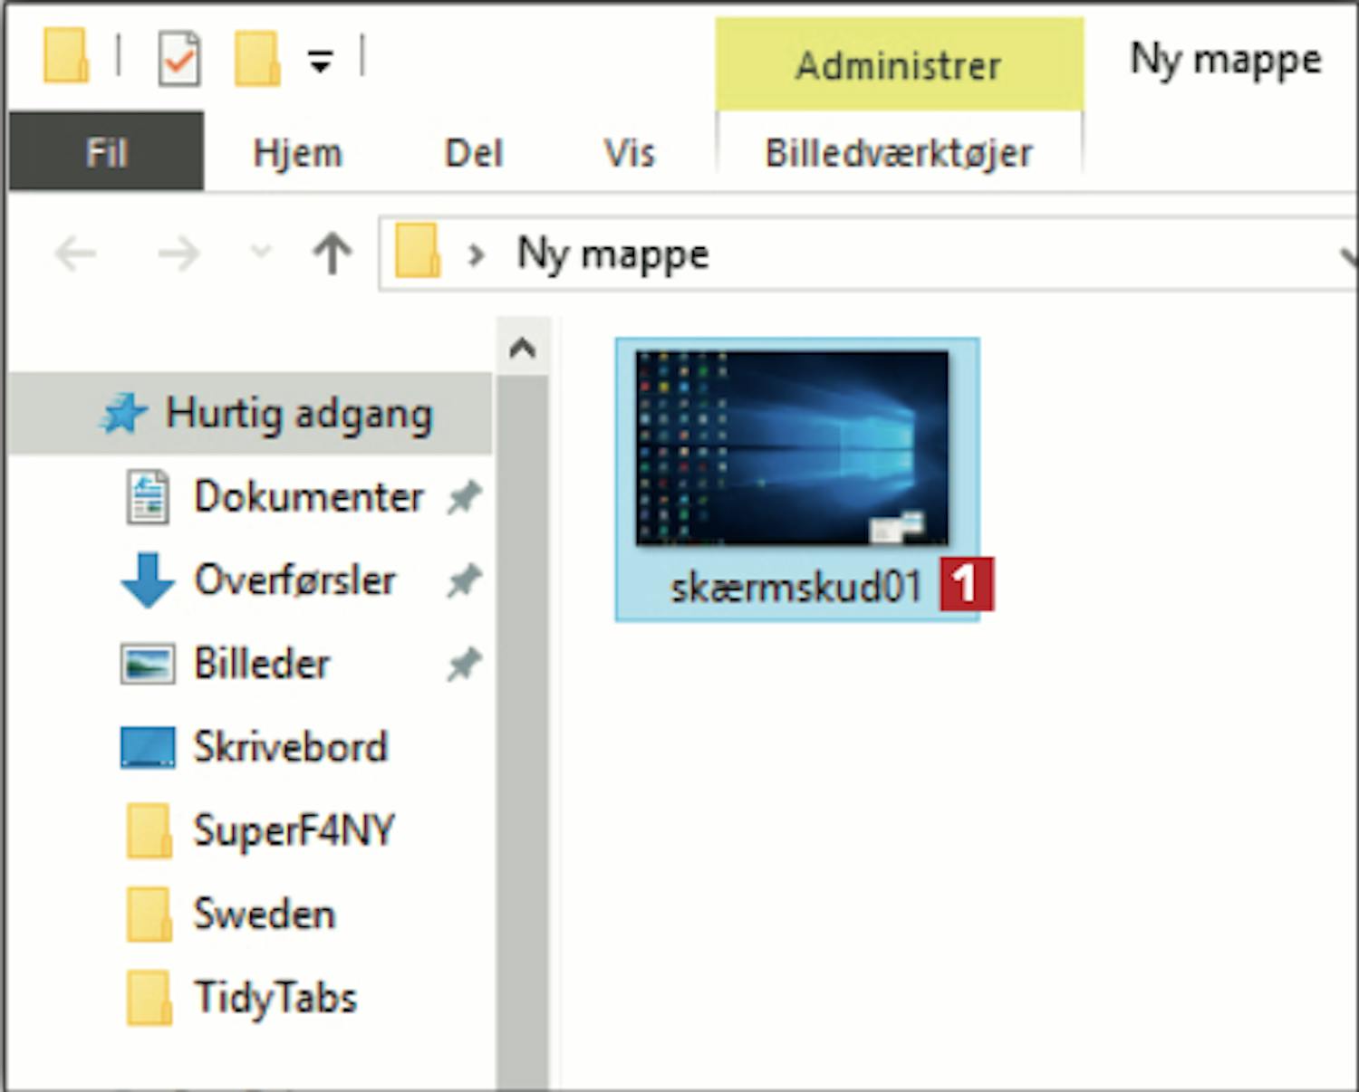Viewport: 1359px width, 1092px height.
Task: Click the pin icon next to Dokumenter
Action: [464, 497]
